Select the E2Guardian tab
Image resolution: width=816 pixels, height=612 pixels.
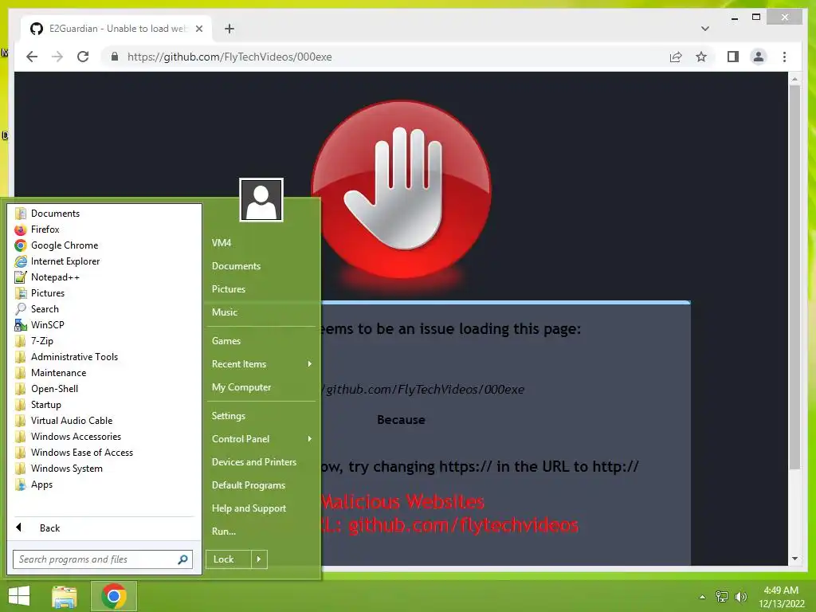pos(116,29)
